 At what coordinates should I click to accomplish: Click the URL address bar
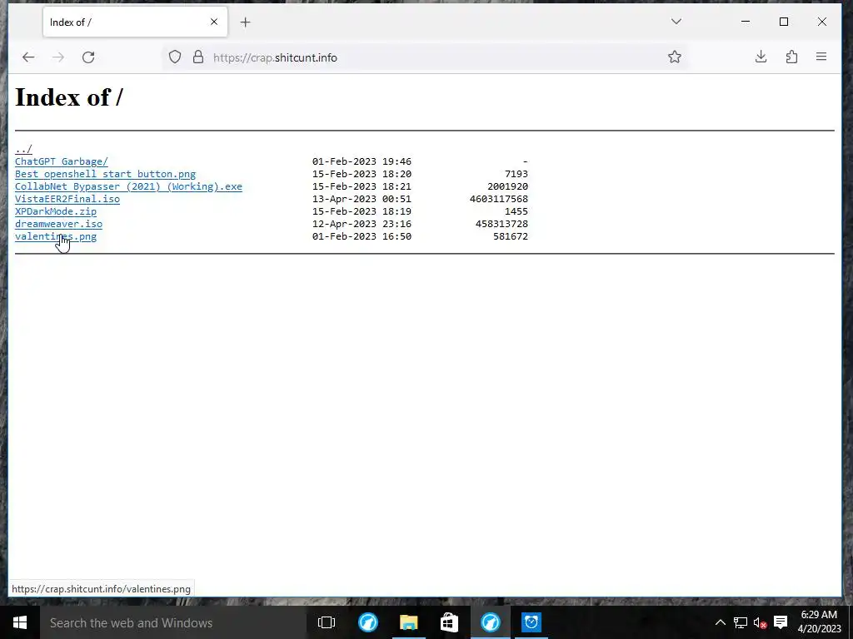click(424, 57)
